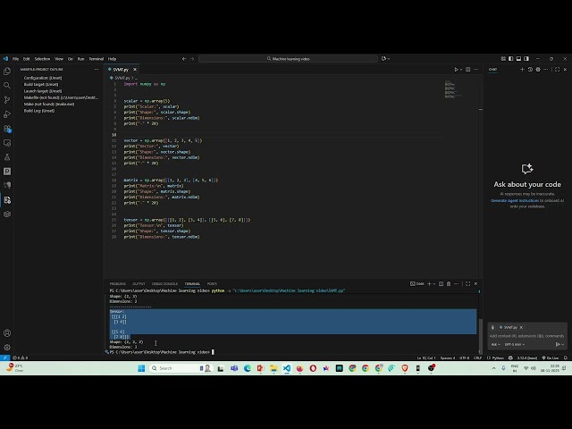Navigate back with the title bar arrow
Image resolution: width=572 pixels, height=429 pixels.
click(x=184, y=59)
